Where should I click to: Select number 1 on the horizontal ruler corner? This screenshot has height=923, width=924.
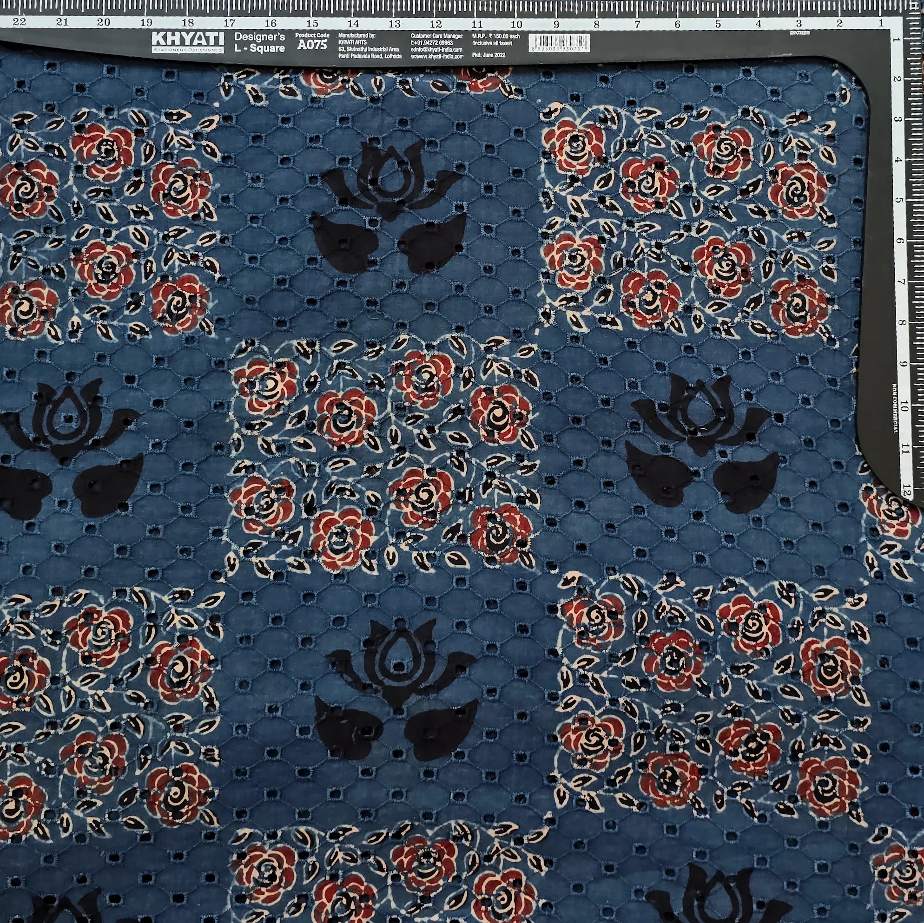click(x=880, y=23)
